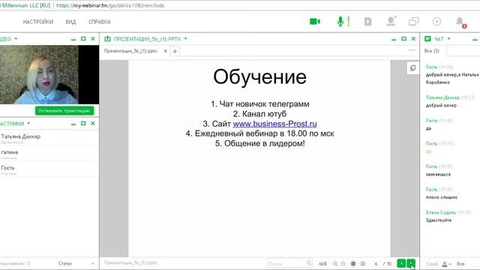Click the заикаешься chat message

(x=438, y=174)
